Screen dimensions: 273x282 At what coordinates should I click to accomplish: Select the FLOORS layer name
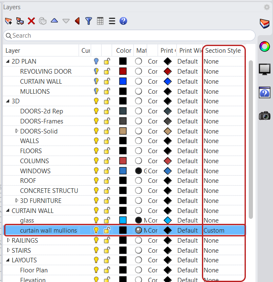point(31,151)
